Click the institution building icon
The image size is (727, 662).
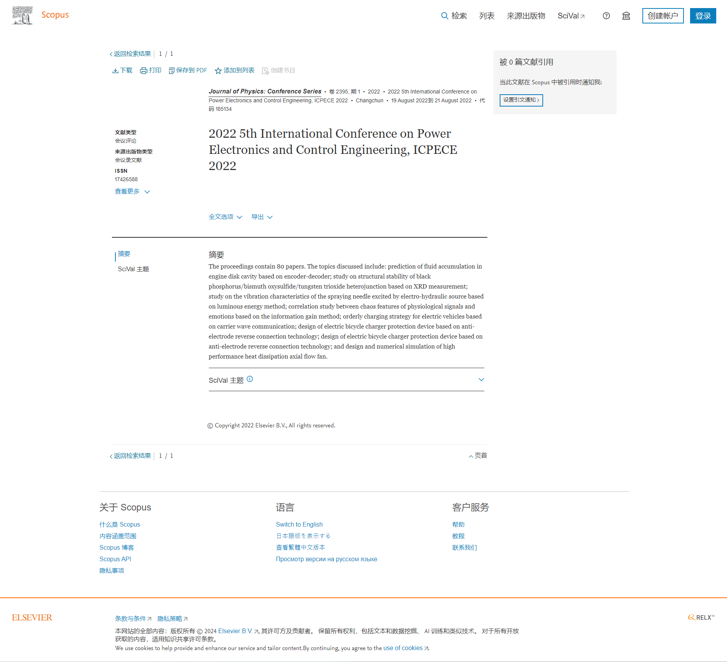pos(626,16)
